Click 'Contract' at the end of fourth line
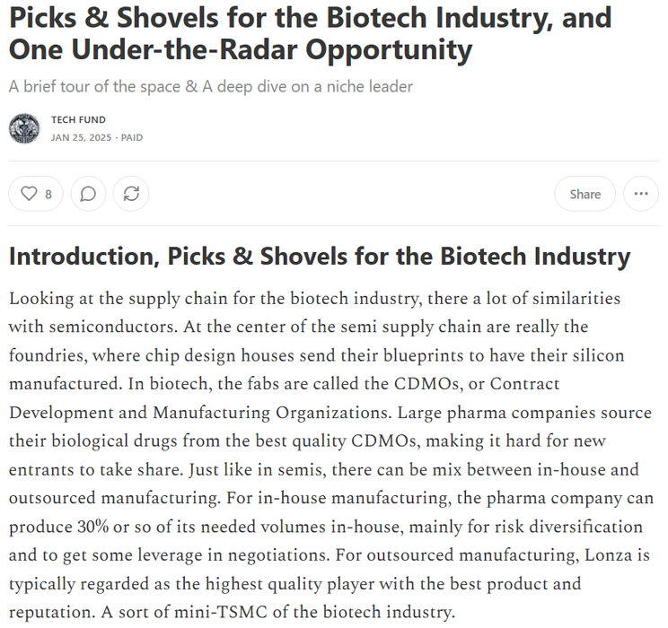The height and width of the screenshot is (628, 668). click(523, 383)
